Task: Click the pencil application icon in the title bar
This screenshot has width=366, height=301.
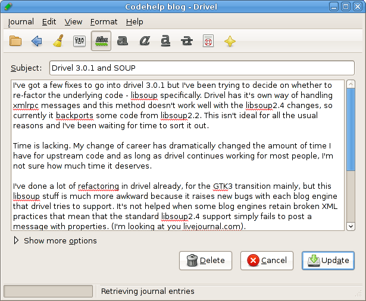Action: point(8,7)
